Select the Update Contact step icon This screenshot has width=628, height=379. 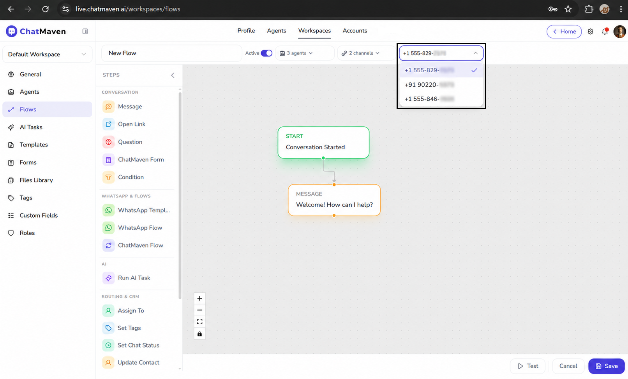click(x=108, y=363)
